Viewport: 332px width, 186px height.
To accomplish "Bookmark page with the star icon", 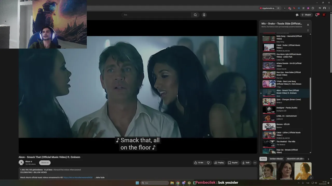I will click(x=278, y=8).
